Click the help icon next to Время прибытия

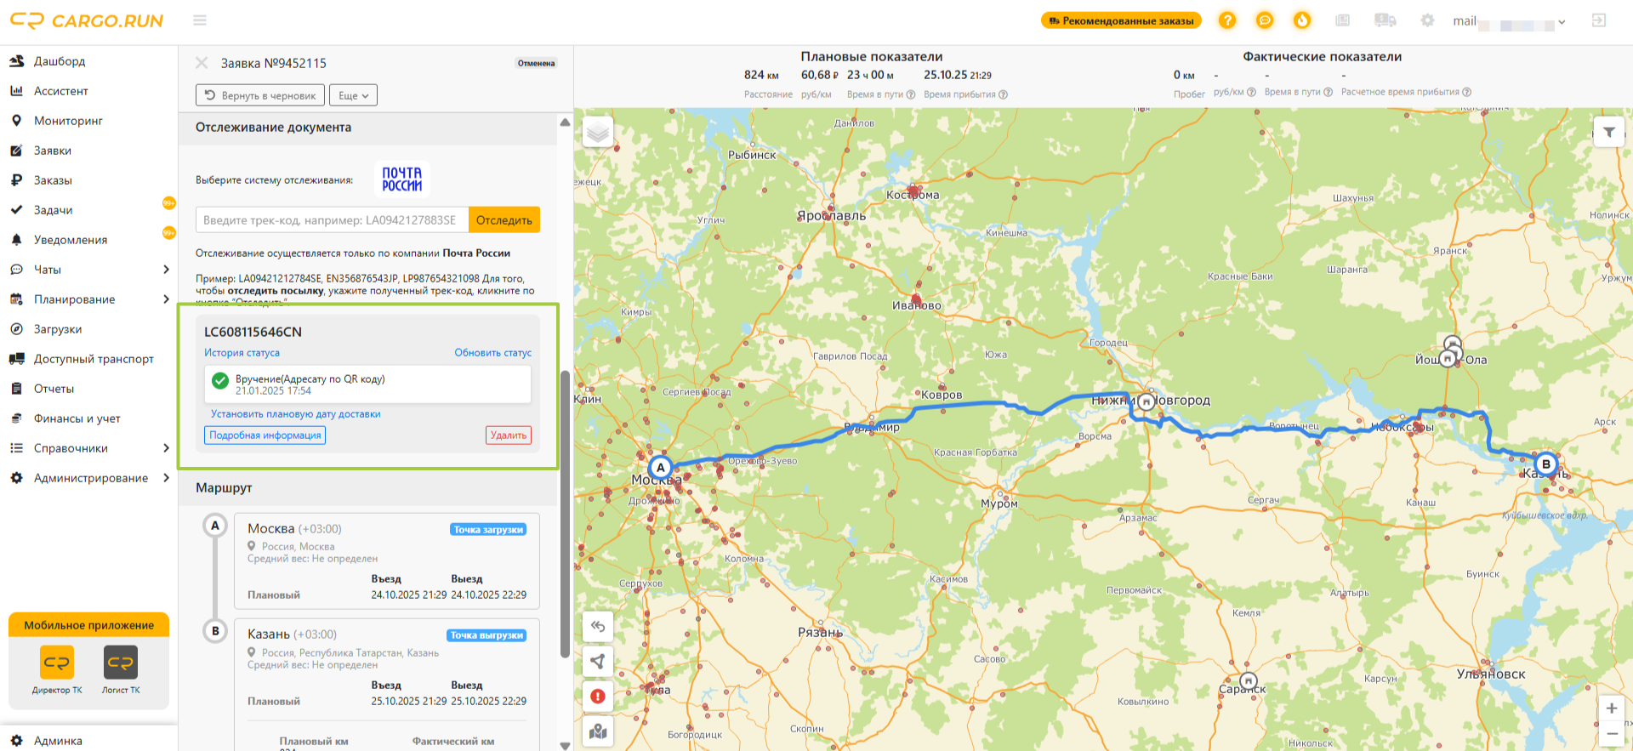[1003, 94]
